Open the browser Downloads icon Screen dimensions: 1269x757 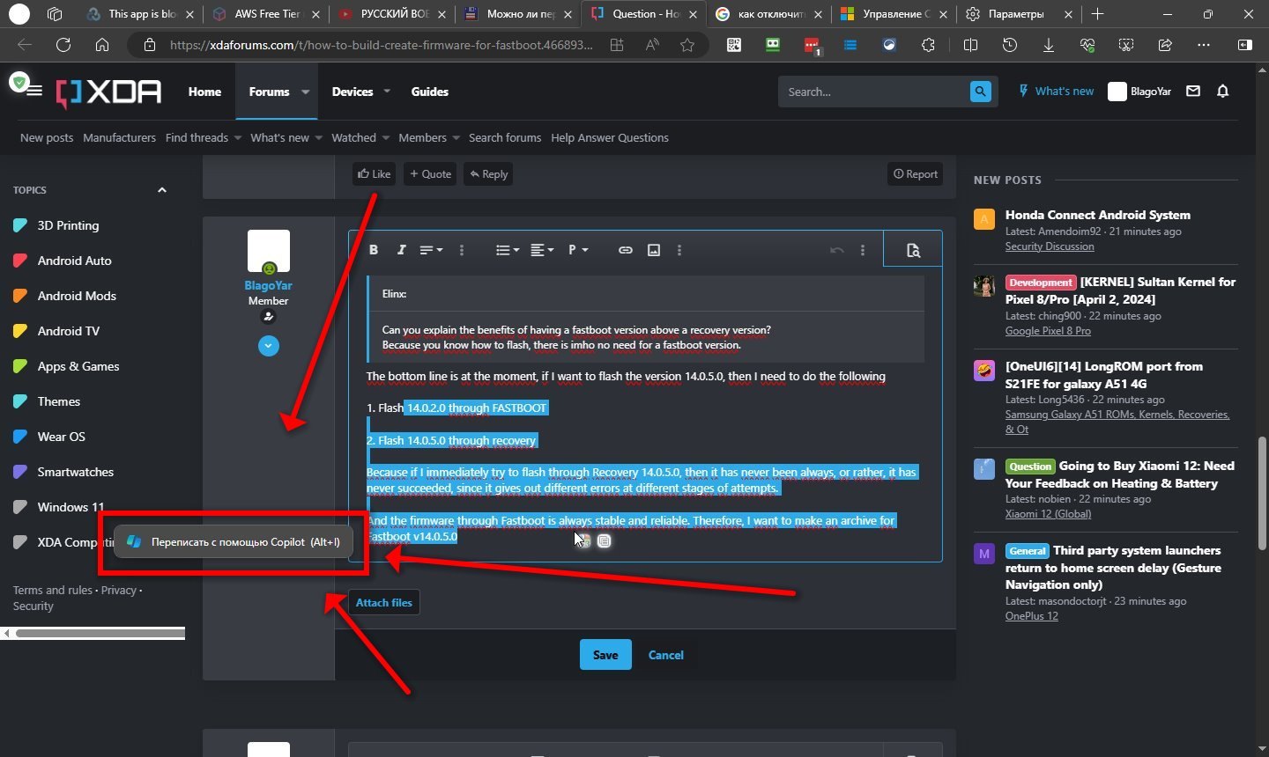pos(1049,45)
